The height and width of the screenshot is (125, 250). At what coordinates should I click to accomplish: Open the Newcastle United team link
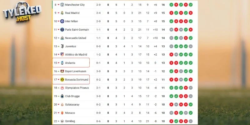[75, 38]
